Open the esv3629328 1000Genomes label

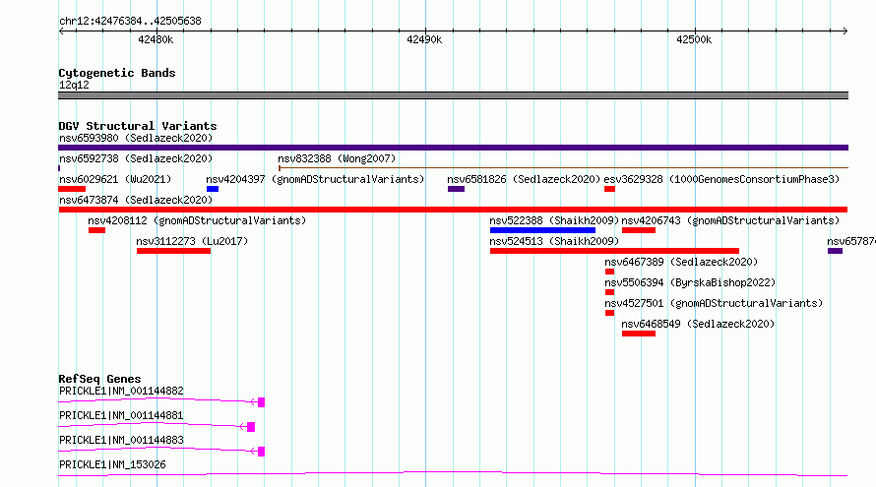[x=721, y=179]
